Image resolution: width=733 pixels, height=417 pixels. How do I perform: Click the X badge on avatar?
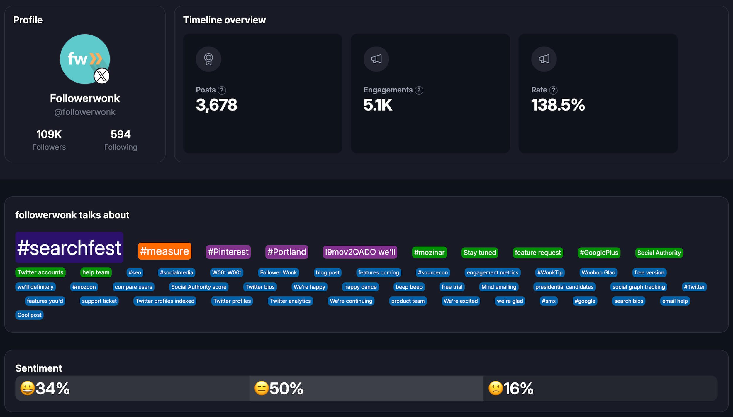pyautogui.click(x=102, y=76)
